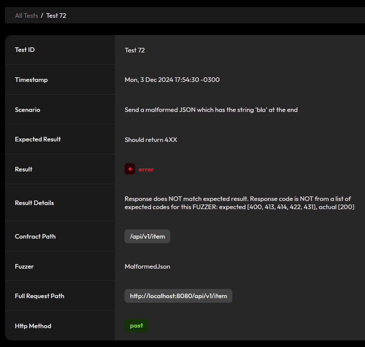Click the red error result text
The image size is (365, 347).
(x=146, y=169)
